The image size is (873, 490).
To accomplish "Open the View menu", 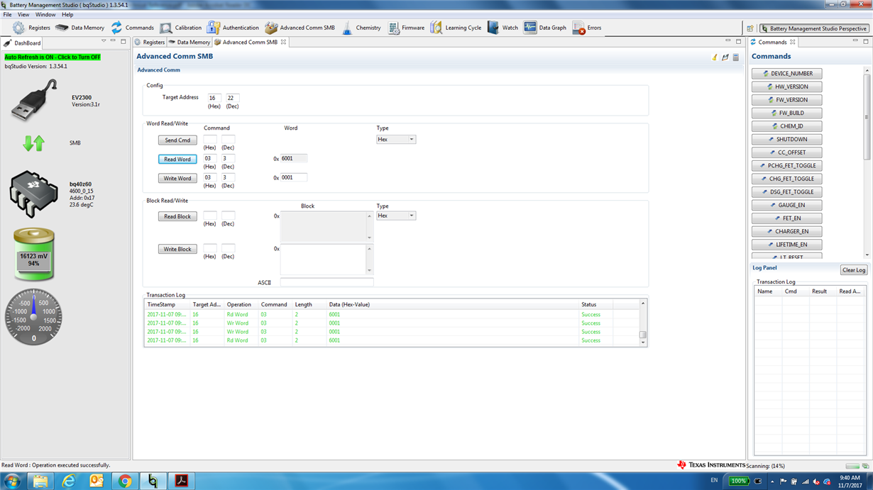I will [x=23, y=14].
